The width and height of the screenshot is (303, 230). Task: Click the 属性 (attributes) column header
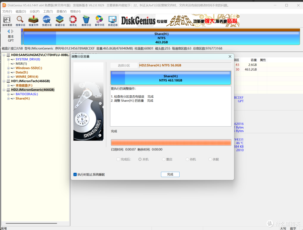click(263, 60)
